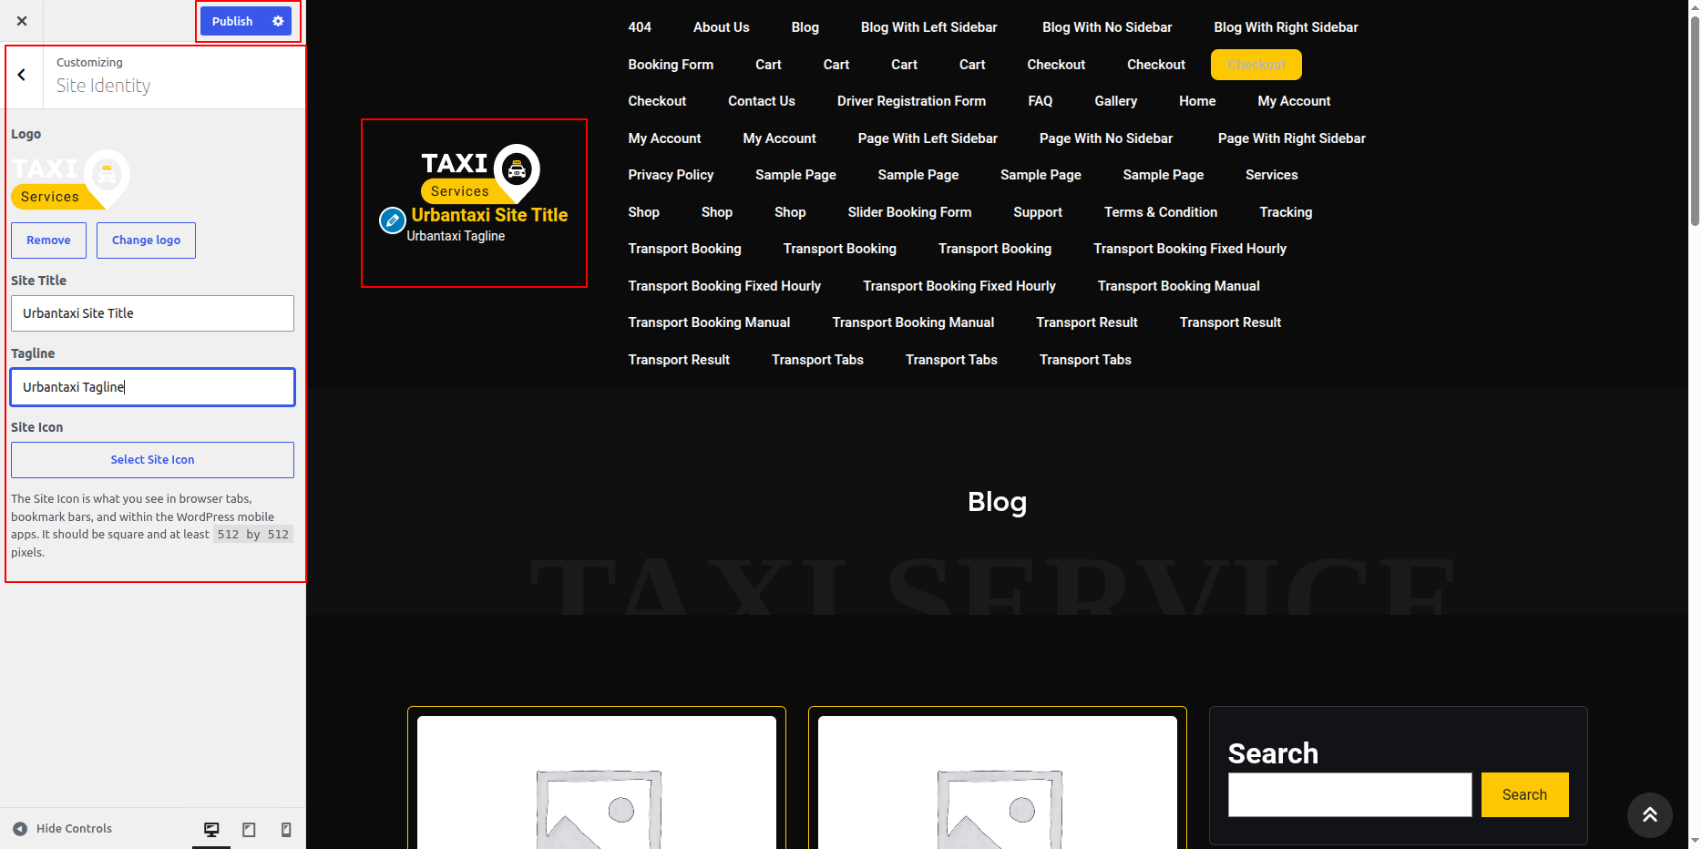Open Support menu item
The image size is (1702, 849).
pyautogui.click(x=1038, y=212)
